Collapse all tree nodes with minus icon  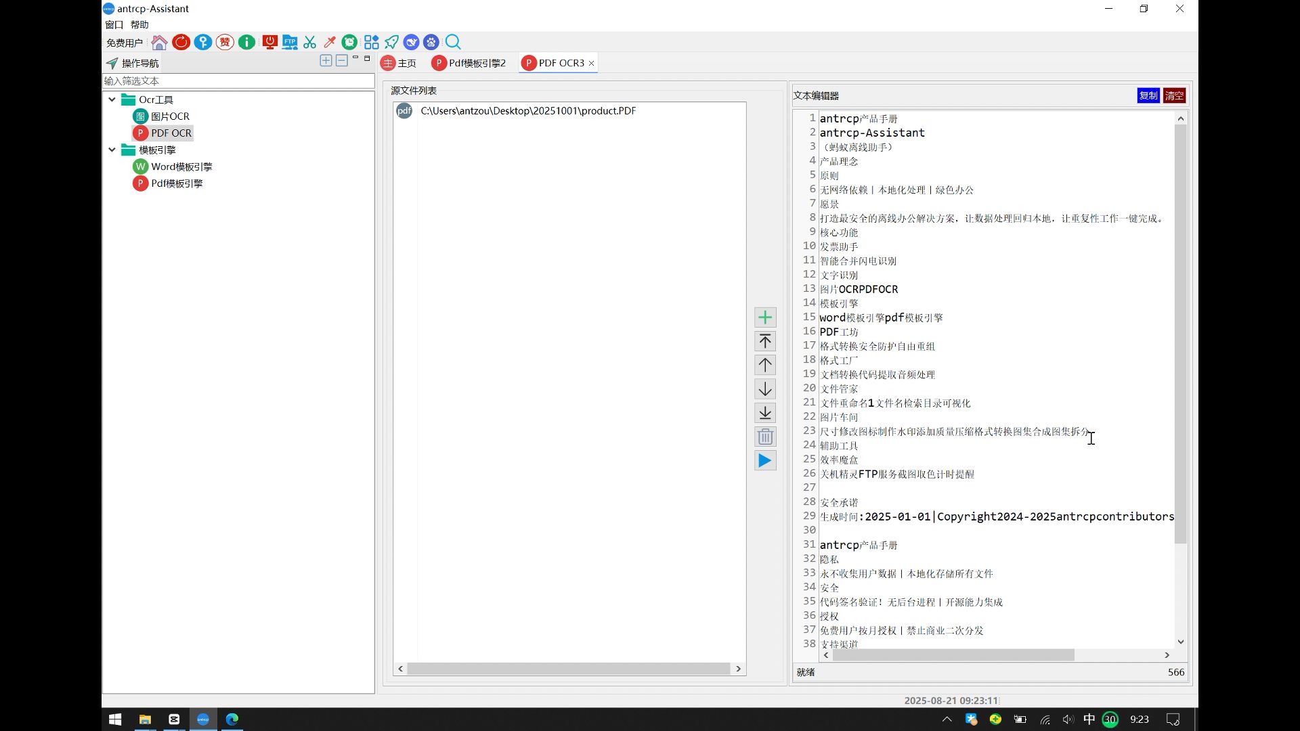coord(342,60)
